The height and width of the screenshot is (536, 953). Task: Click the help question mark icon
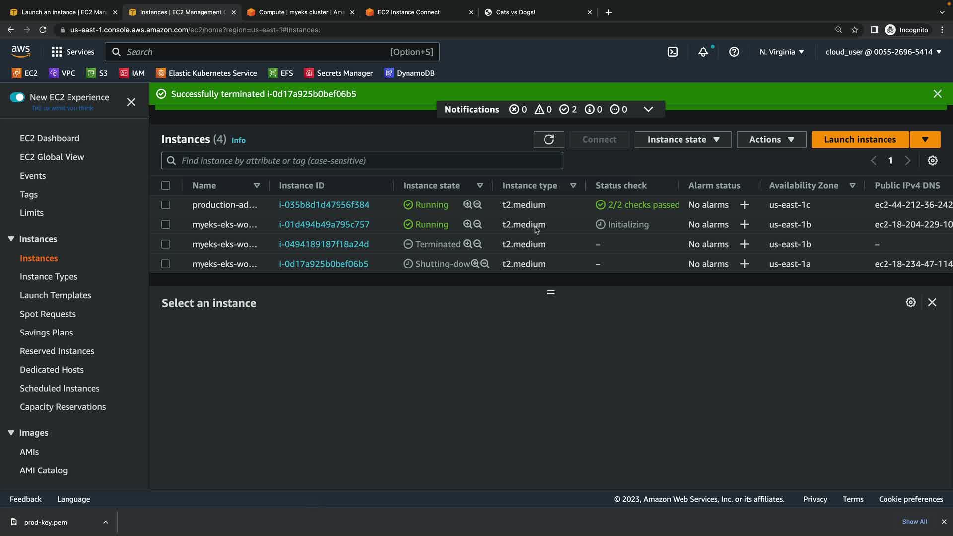point(734,52)
